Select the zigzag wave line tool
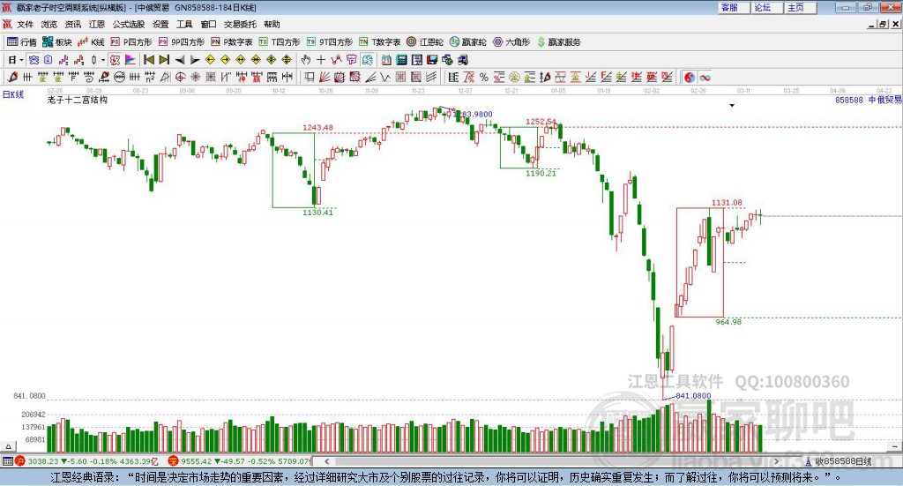The image size is (903, 486). pos(384,77)
